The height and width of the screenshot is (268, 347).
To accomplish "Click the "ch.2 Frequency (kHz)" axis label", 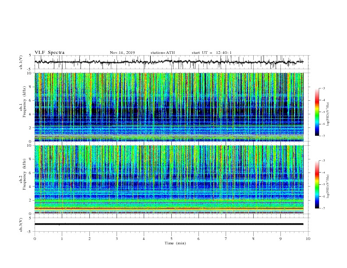I will 23,174.
